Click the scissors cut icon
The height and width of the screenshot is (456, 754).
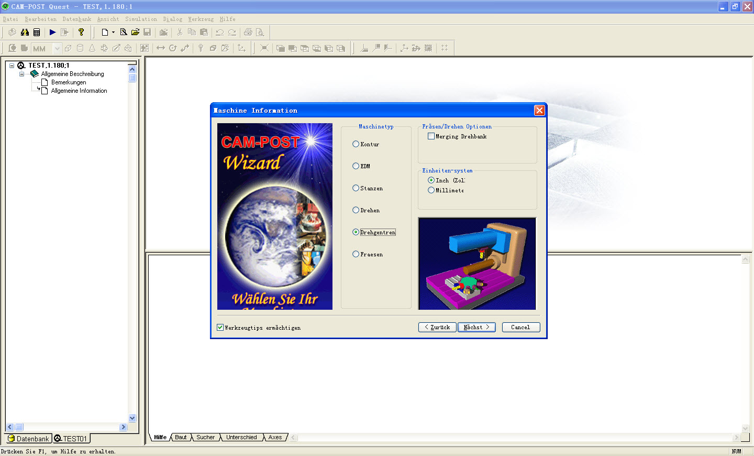pyautogui.click(x=180, y=32)
